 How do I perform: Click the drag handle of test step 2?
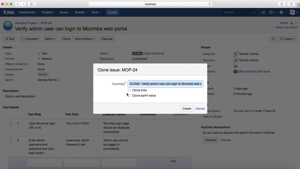click(11, 140)
